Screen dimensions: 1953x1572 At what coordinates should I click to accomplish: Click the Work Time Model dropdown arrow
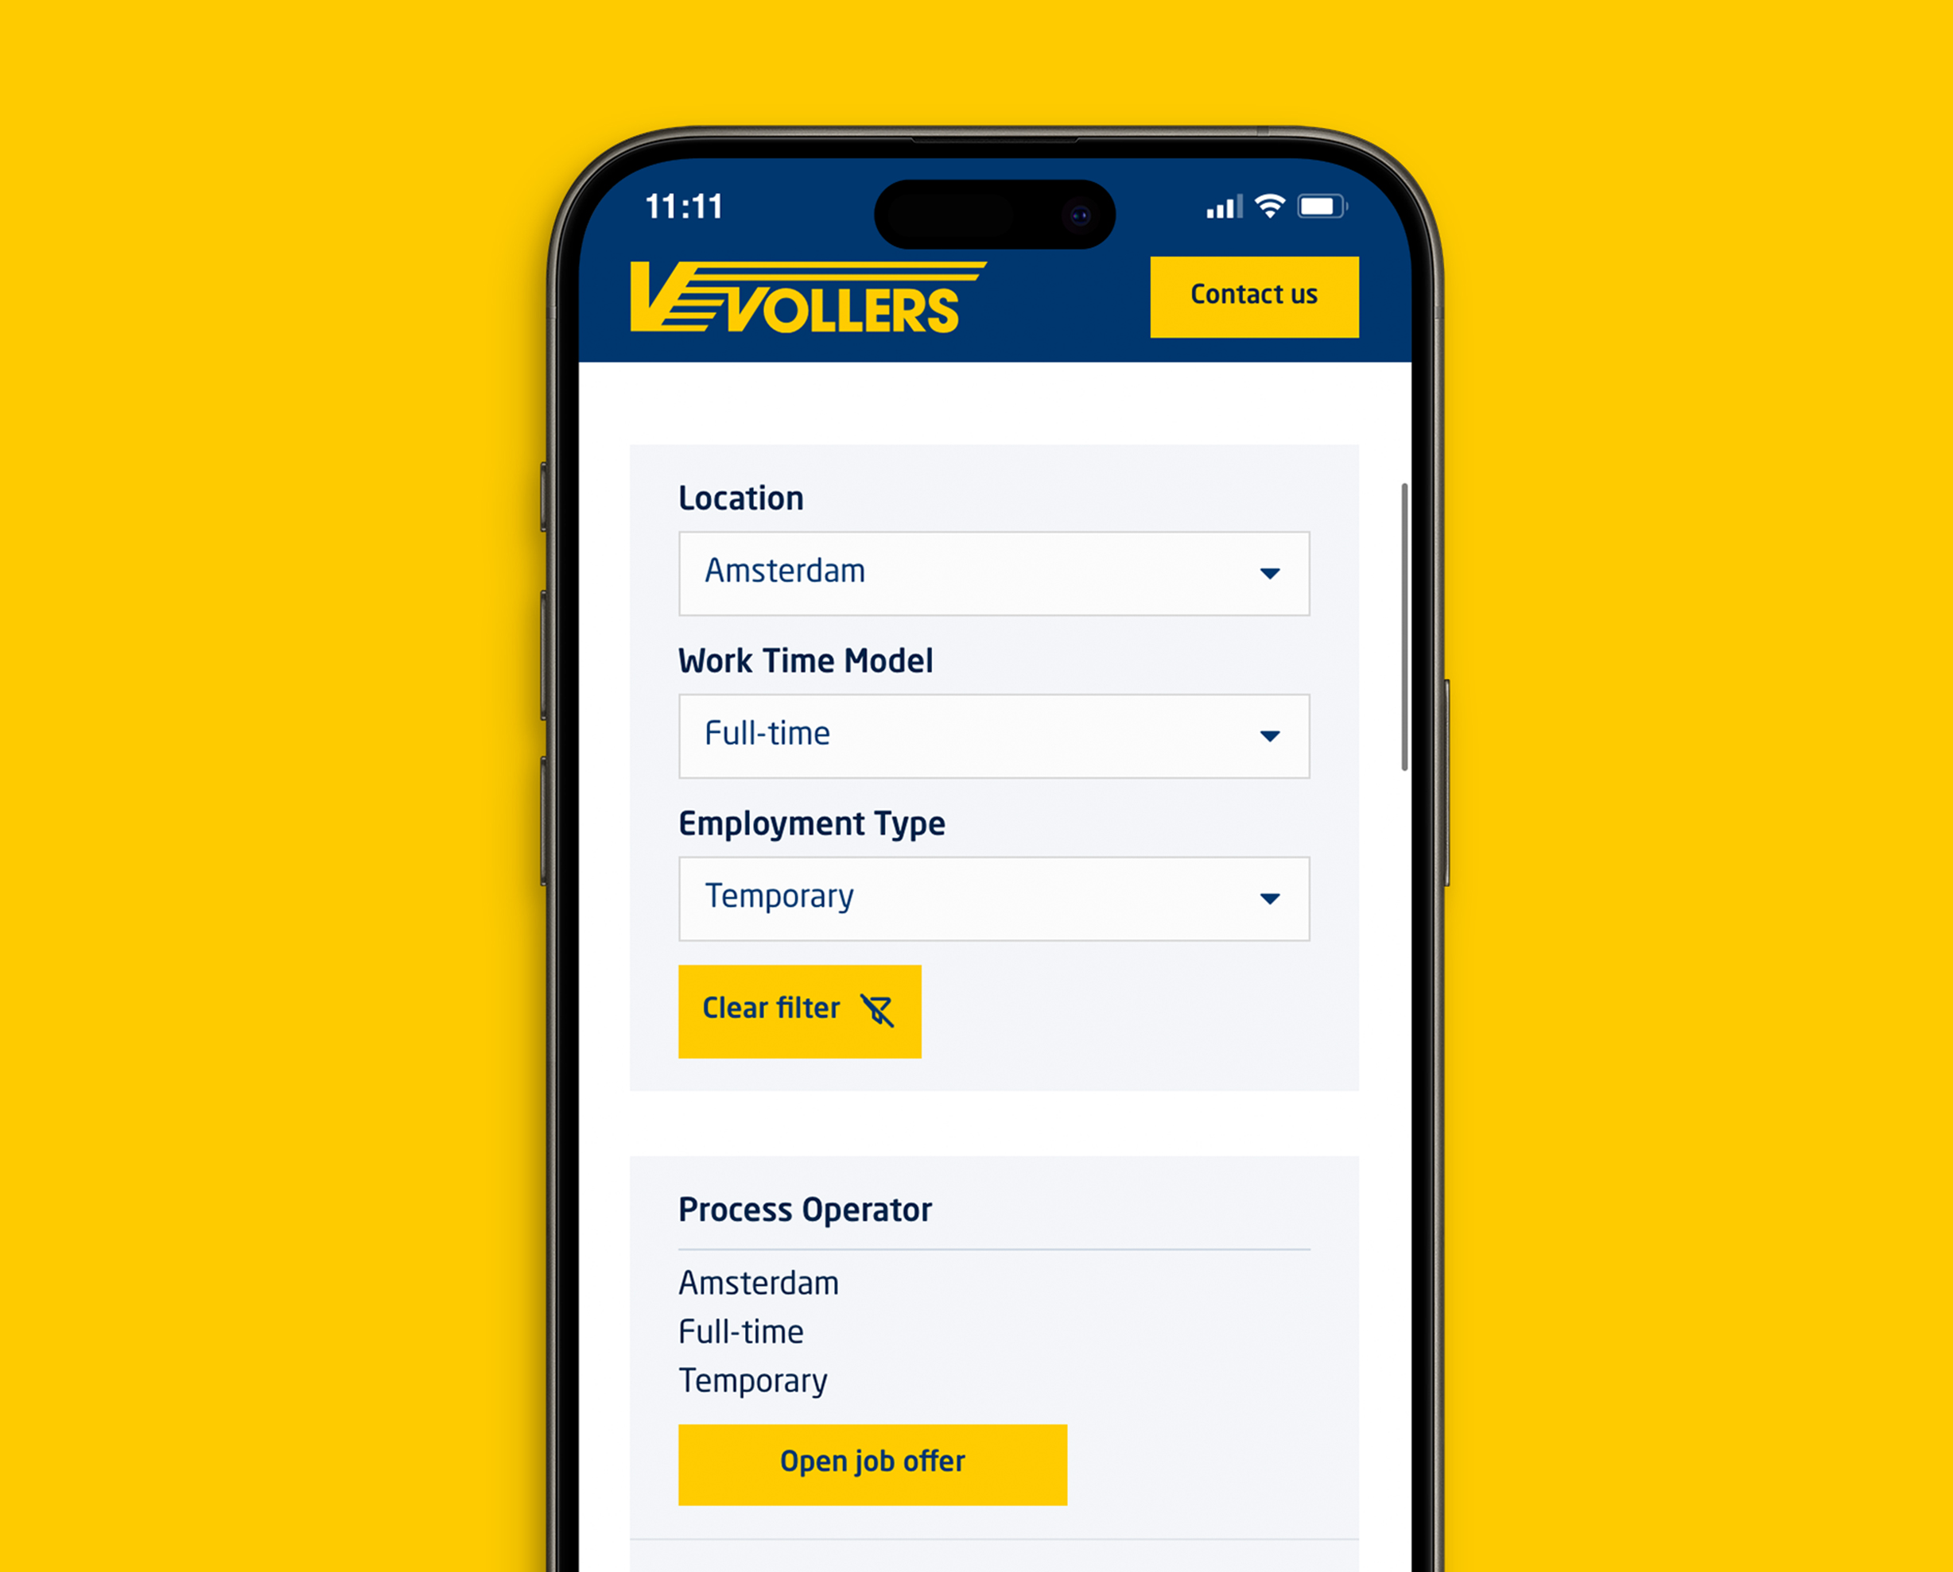click(1269, 734)
